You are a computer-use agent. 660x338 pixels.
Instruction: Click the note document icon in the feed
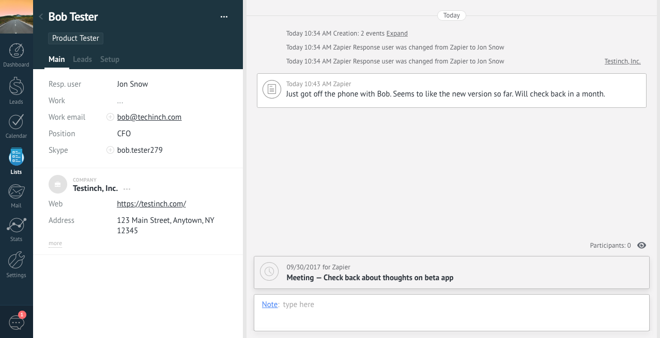pyautogui.click(x=272, y=89)
